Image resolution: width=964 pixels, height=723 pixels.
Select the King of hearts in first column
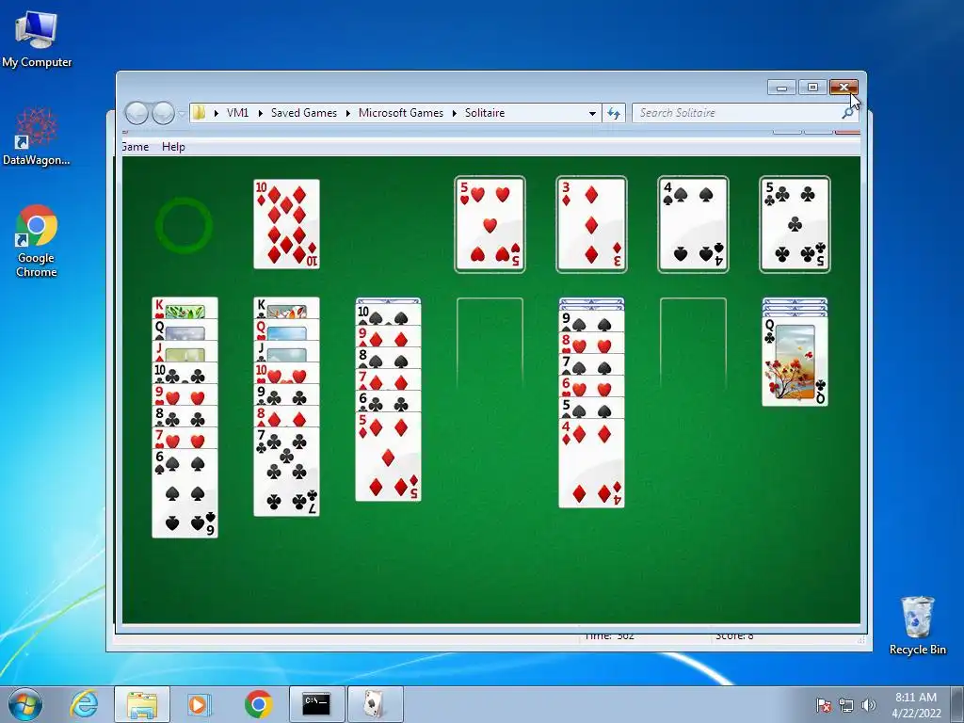tap(185, 308)
